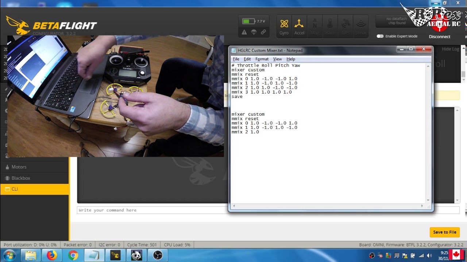The image size is (467, 262).
Task: Click the battery voltage indicator icon
Action: click(249, 21)
